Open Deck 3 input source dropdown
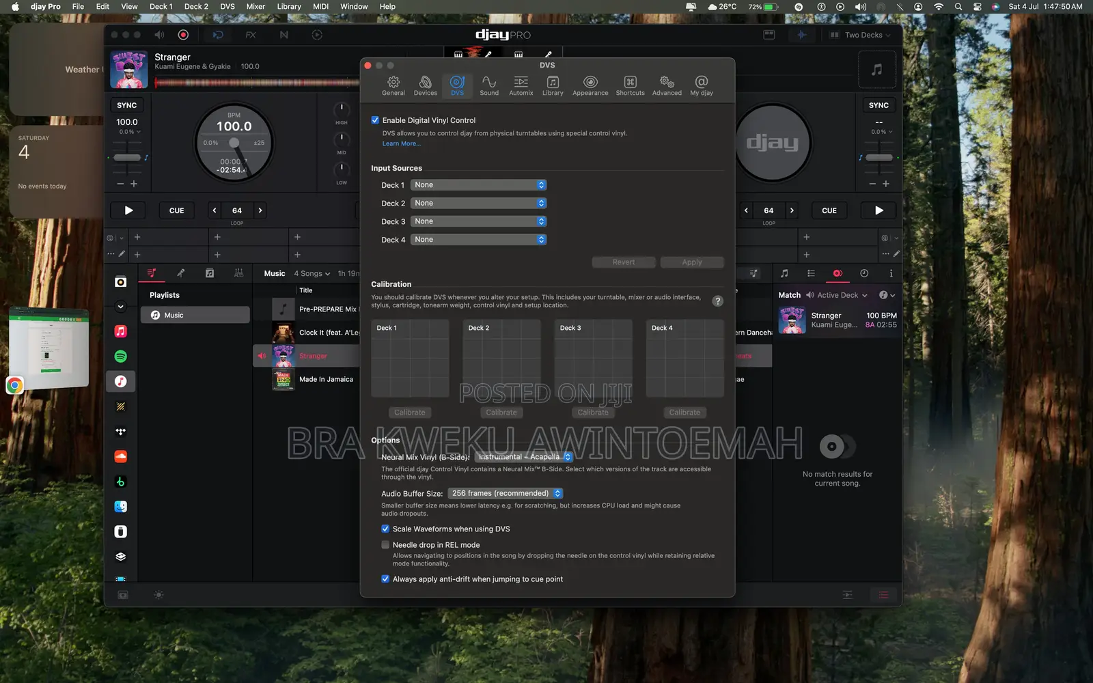The height and width of the screenshot is (683, 1093). point(478,221)
